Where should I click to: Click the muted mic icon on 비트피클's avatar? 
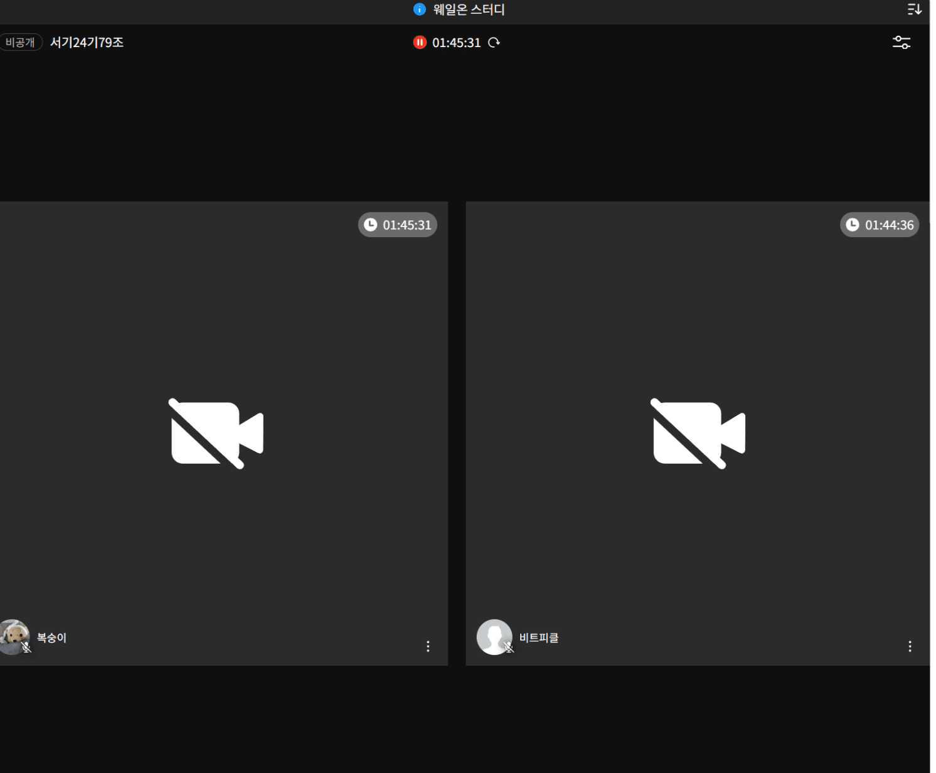(509, 647)
